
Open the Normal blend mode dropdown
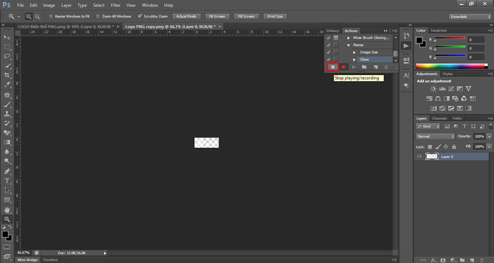[435, 137]
